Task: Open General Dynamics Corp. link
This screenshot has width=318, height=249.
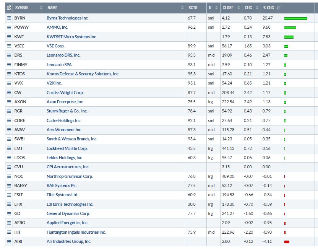Action: 68,213
